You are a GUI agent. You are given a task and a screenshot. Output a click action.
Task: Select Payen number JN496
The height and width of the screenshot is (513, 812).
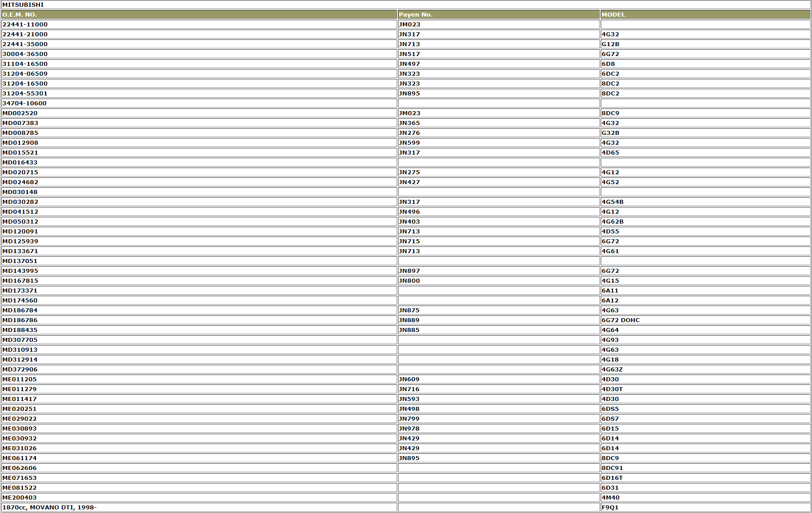(499, 211)
